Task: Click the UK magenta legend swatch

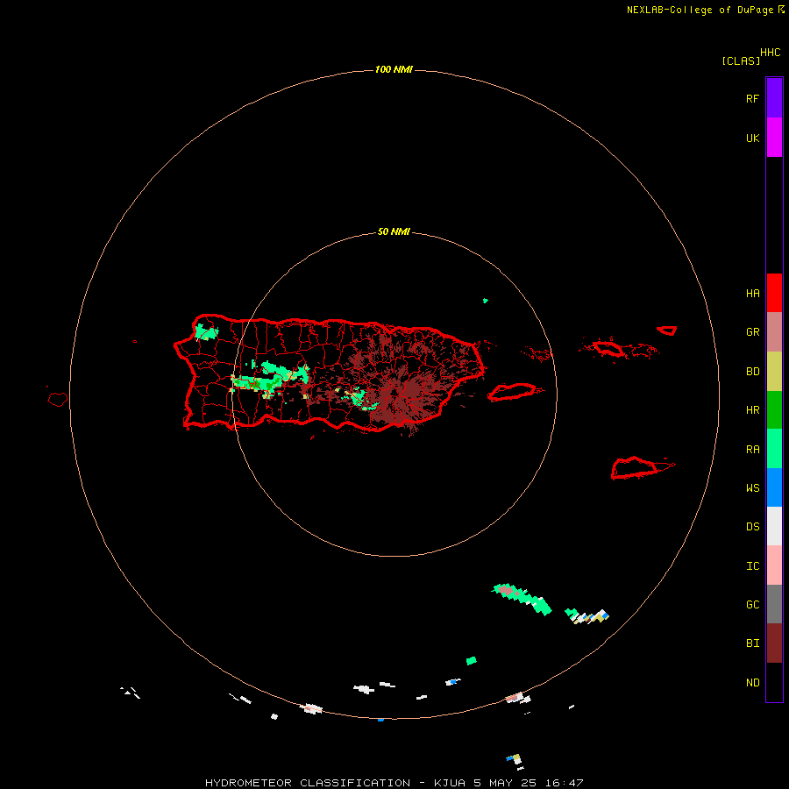Action: [x=774, y=138]
